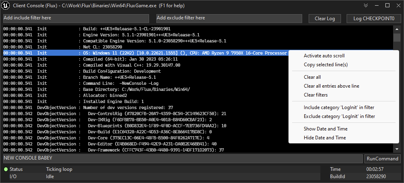Select the Build: ++UE5+Release-5.1-CL-23901901 log line
This screenshot has width=404, height=183.
point(198,29)
